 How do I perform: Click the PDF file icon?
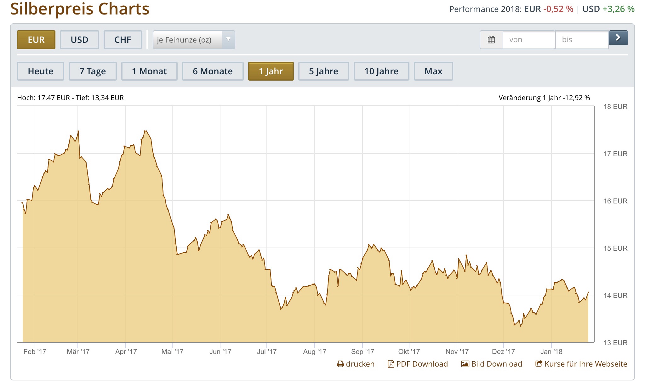[391, 364]
